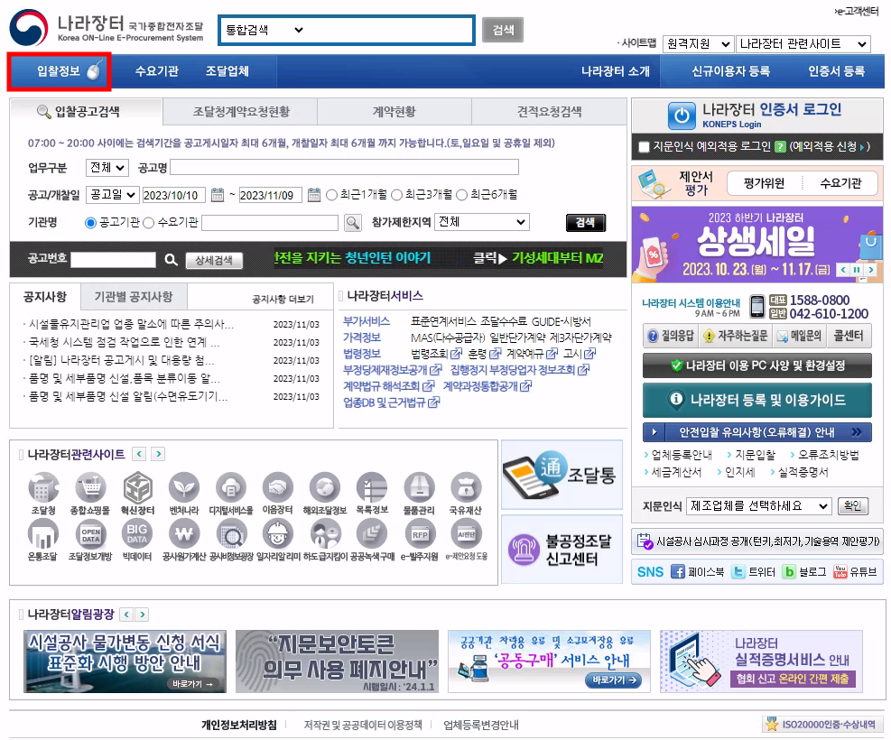Open the 조달정보개방 OPEN DATA icon
891x740 pixels.
pos(90,535)
